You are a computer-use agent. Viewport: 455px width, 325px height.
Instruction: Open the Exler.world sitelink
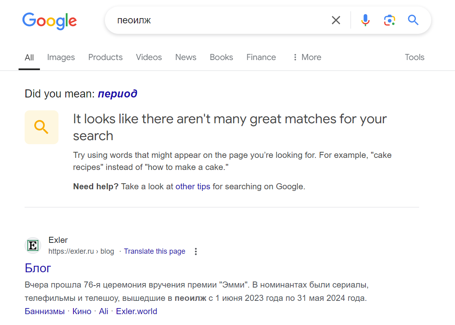click(x=136, y=311)
